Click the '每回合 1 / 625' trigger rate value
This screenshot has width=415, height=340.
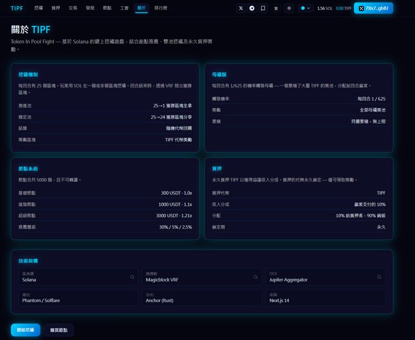click(x=372, y=99)
